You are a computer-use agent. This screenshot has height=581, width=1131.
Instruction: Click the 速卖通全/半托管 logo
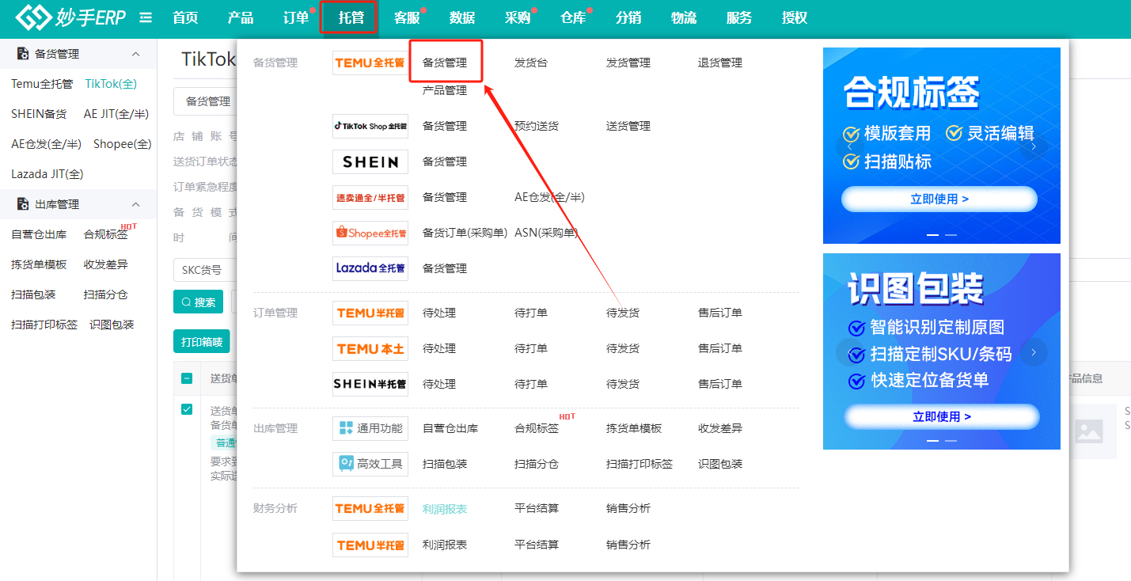click(370, 197)
